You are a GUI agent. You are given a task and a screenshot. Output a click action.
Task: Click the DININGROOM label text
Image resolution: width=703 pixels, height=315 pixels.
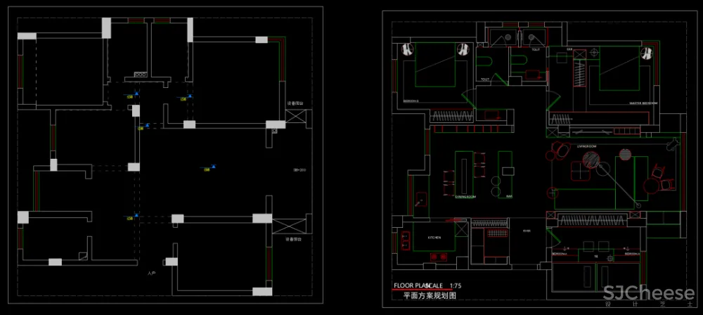coord(466,197)
